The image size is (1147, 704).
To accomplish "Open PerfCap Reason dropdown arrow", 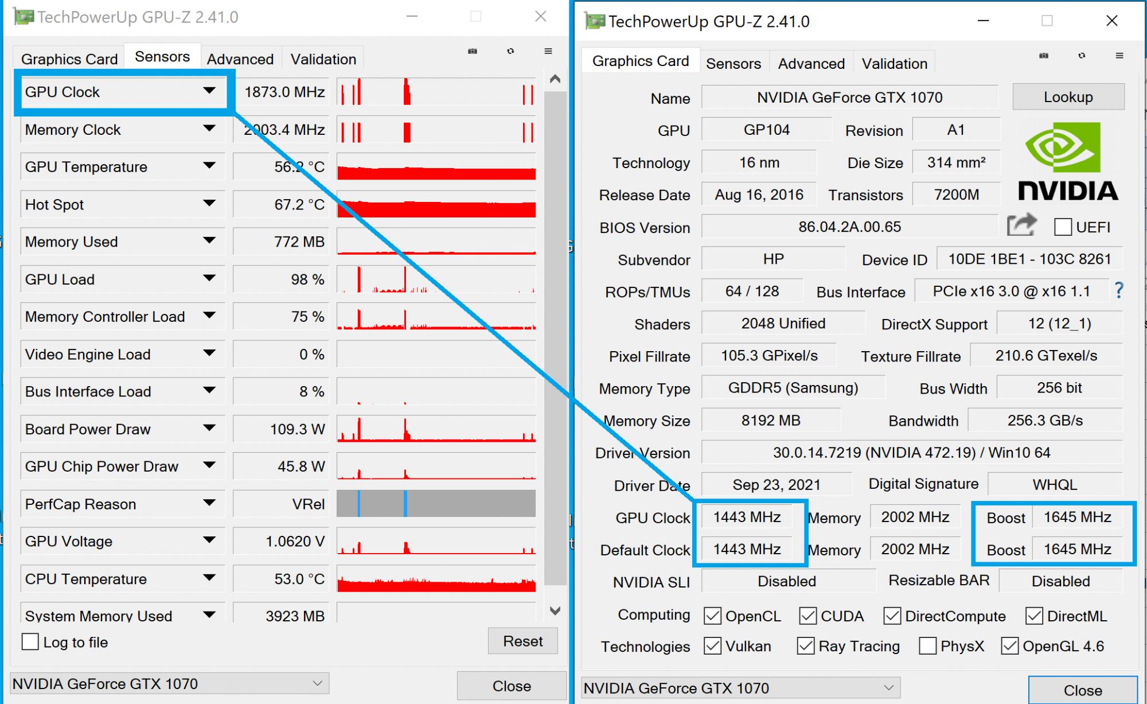I will tap(209, 503).
